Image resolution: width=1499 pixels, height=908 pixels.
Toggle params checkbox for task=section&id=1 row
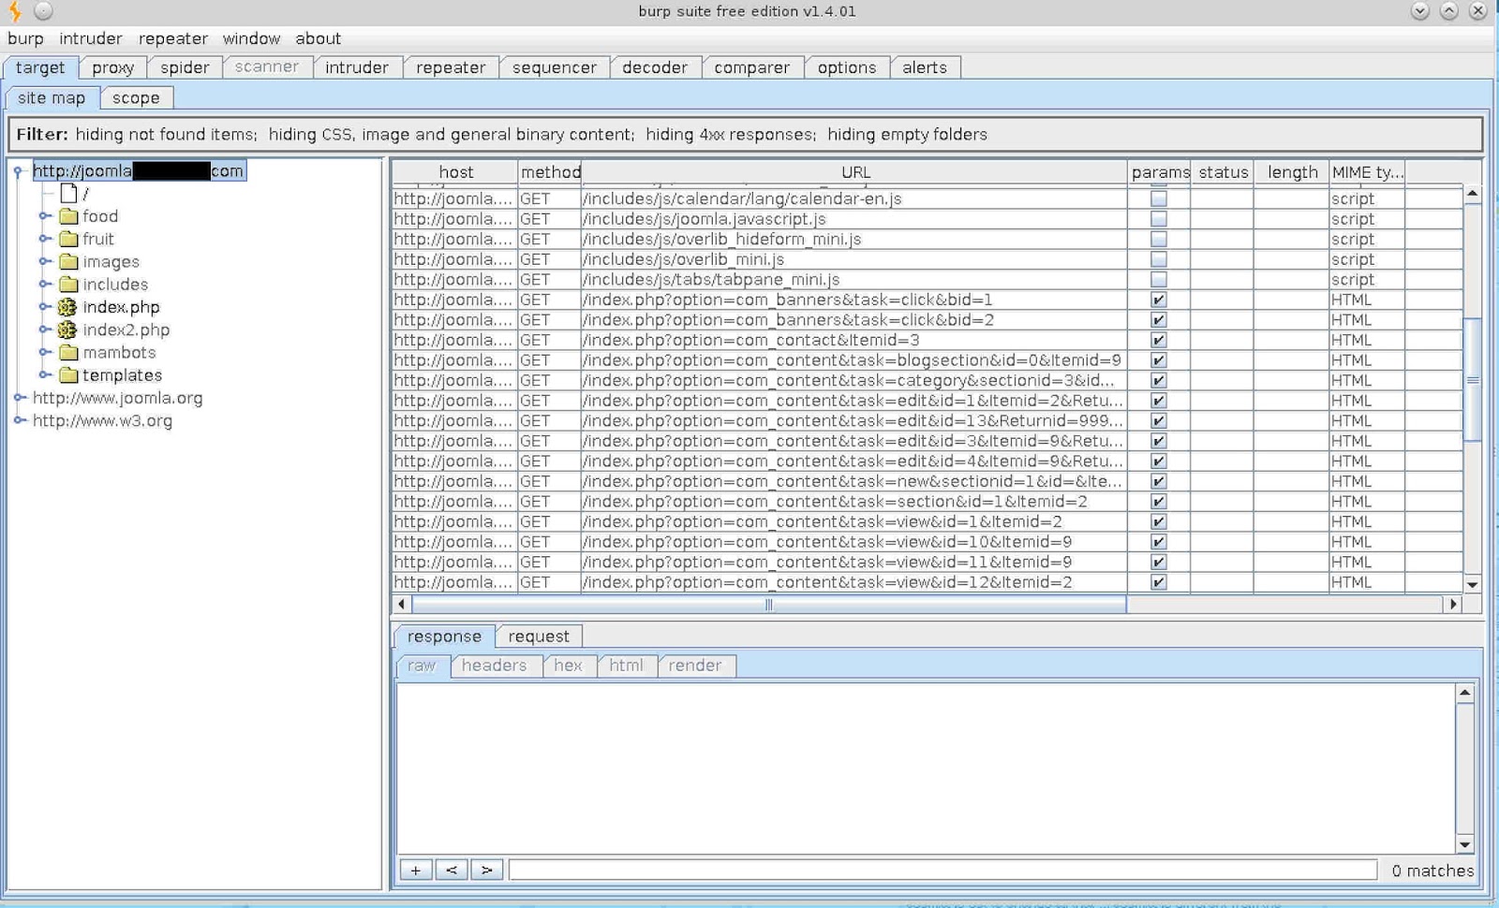[1159, 502]
